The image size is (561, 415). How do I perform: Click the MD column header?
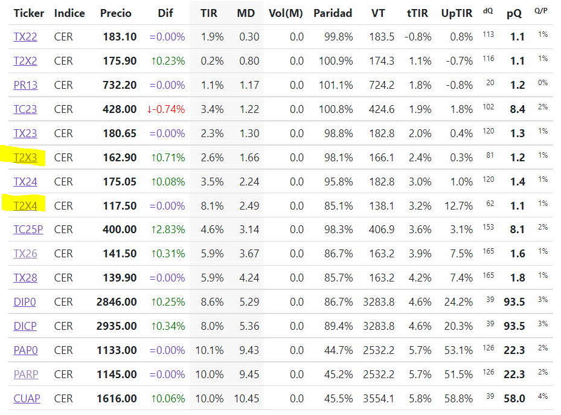coord(246,13)
